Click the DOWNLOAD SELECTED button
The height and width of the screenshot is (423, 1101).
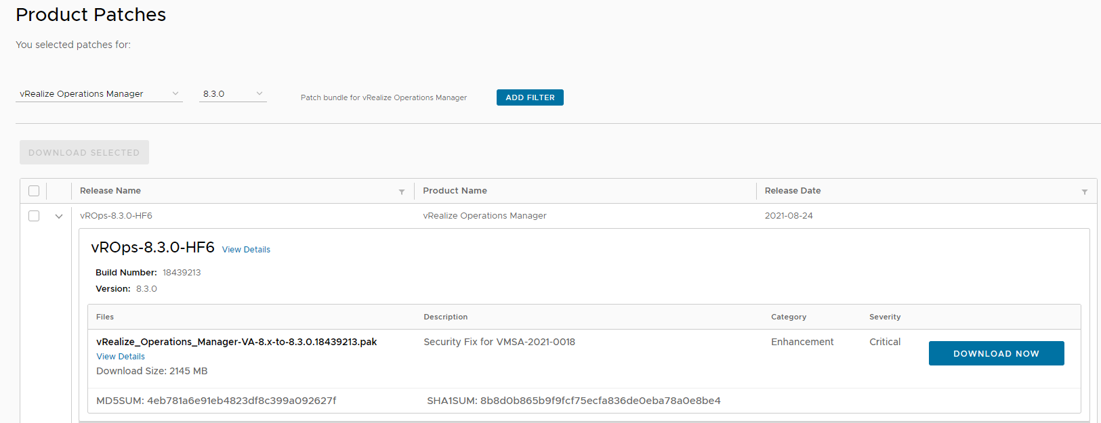coord(84,152)
